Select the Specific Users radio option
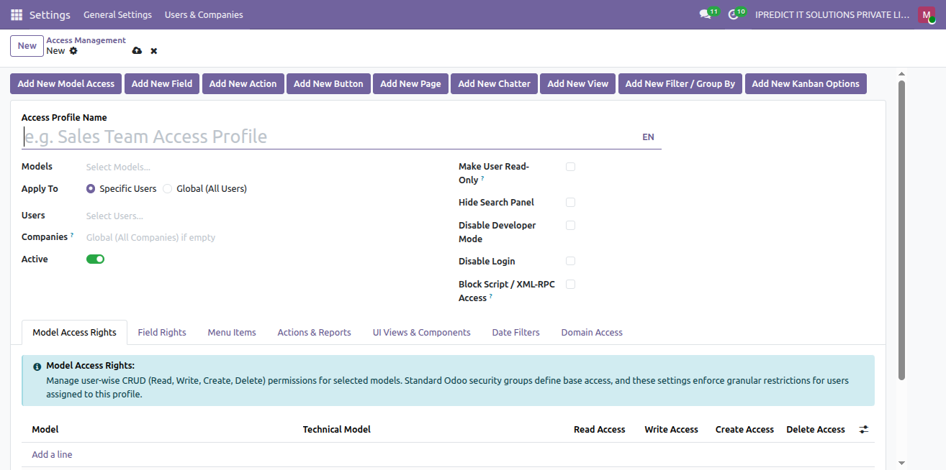The width and height of the screenshot is (946, 470). (91, 188)
